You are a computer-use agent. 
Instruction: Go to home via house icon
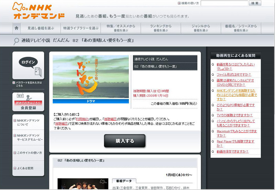[x=16, y=28]
